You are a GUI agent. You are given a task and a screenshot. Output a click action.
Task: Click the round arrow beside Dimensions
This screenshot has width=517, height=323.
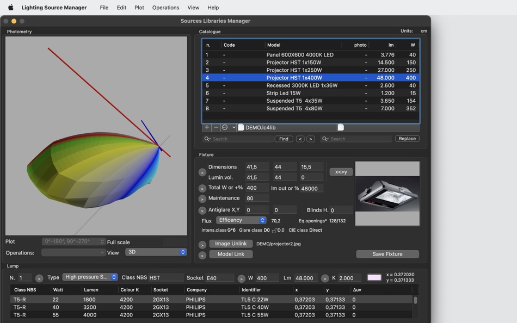click(202, 172)
